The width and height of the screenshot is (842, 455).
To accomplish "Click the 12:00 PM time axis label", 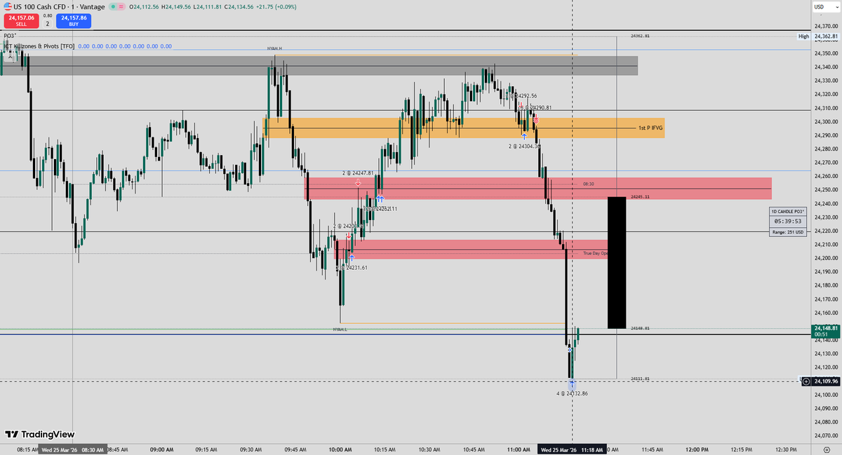I will tap(697, 449).
